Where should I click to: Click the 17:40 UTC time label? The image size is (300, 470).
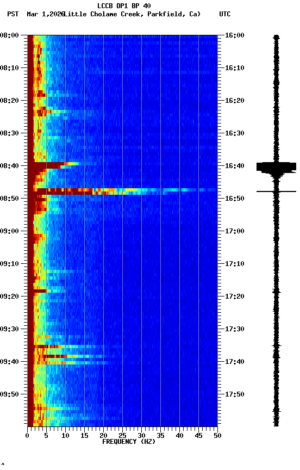235,362
